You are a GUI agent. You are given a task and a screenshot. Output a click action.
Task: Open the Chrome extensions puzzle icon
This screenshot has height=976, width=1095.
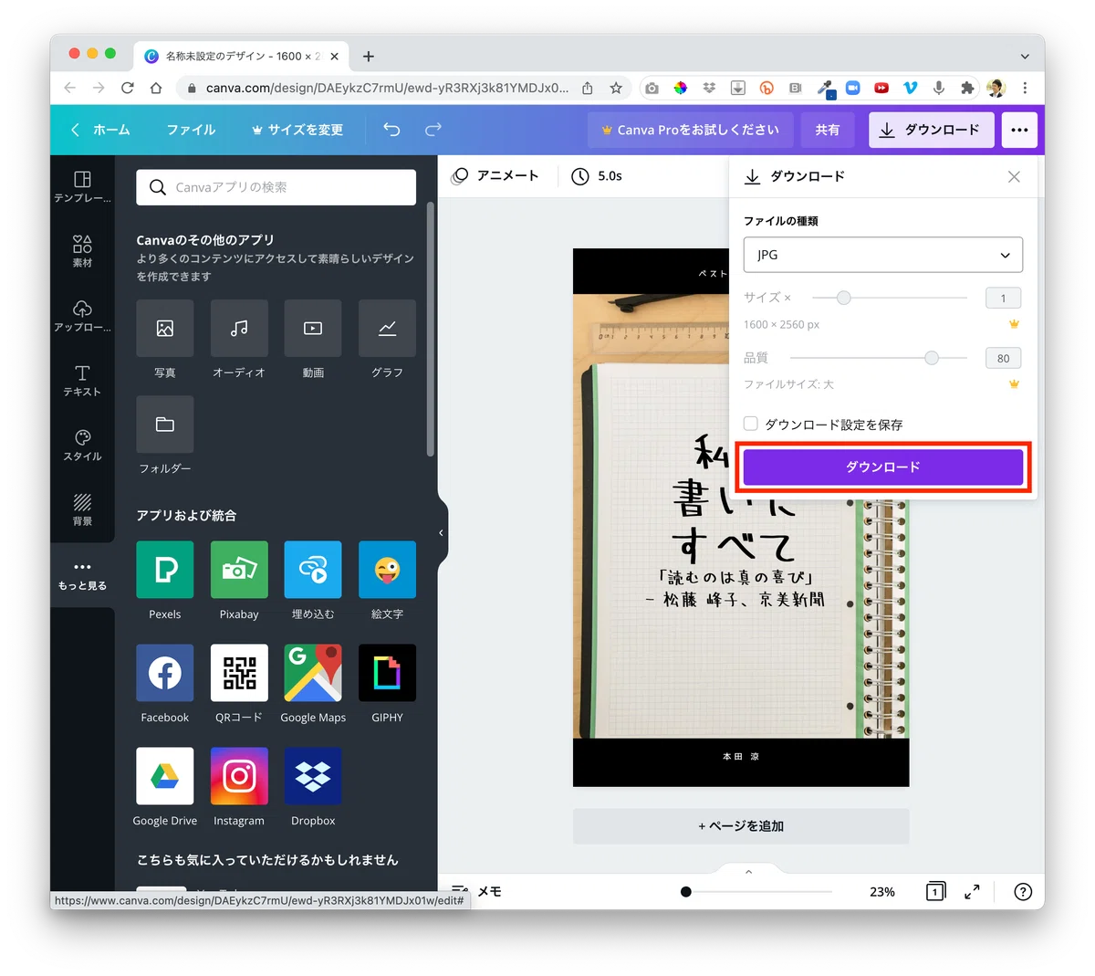[x=967, y=88]
